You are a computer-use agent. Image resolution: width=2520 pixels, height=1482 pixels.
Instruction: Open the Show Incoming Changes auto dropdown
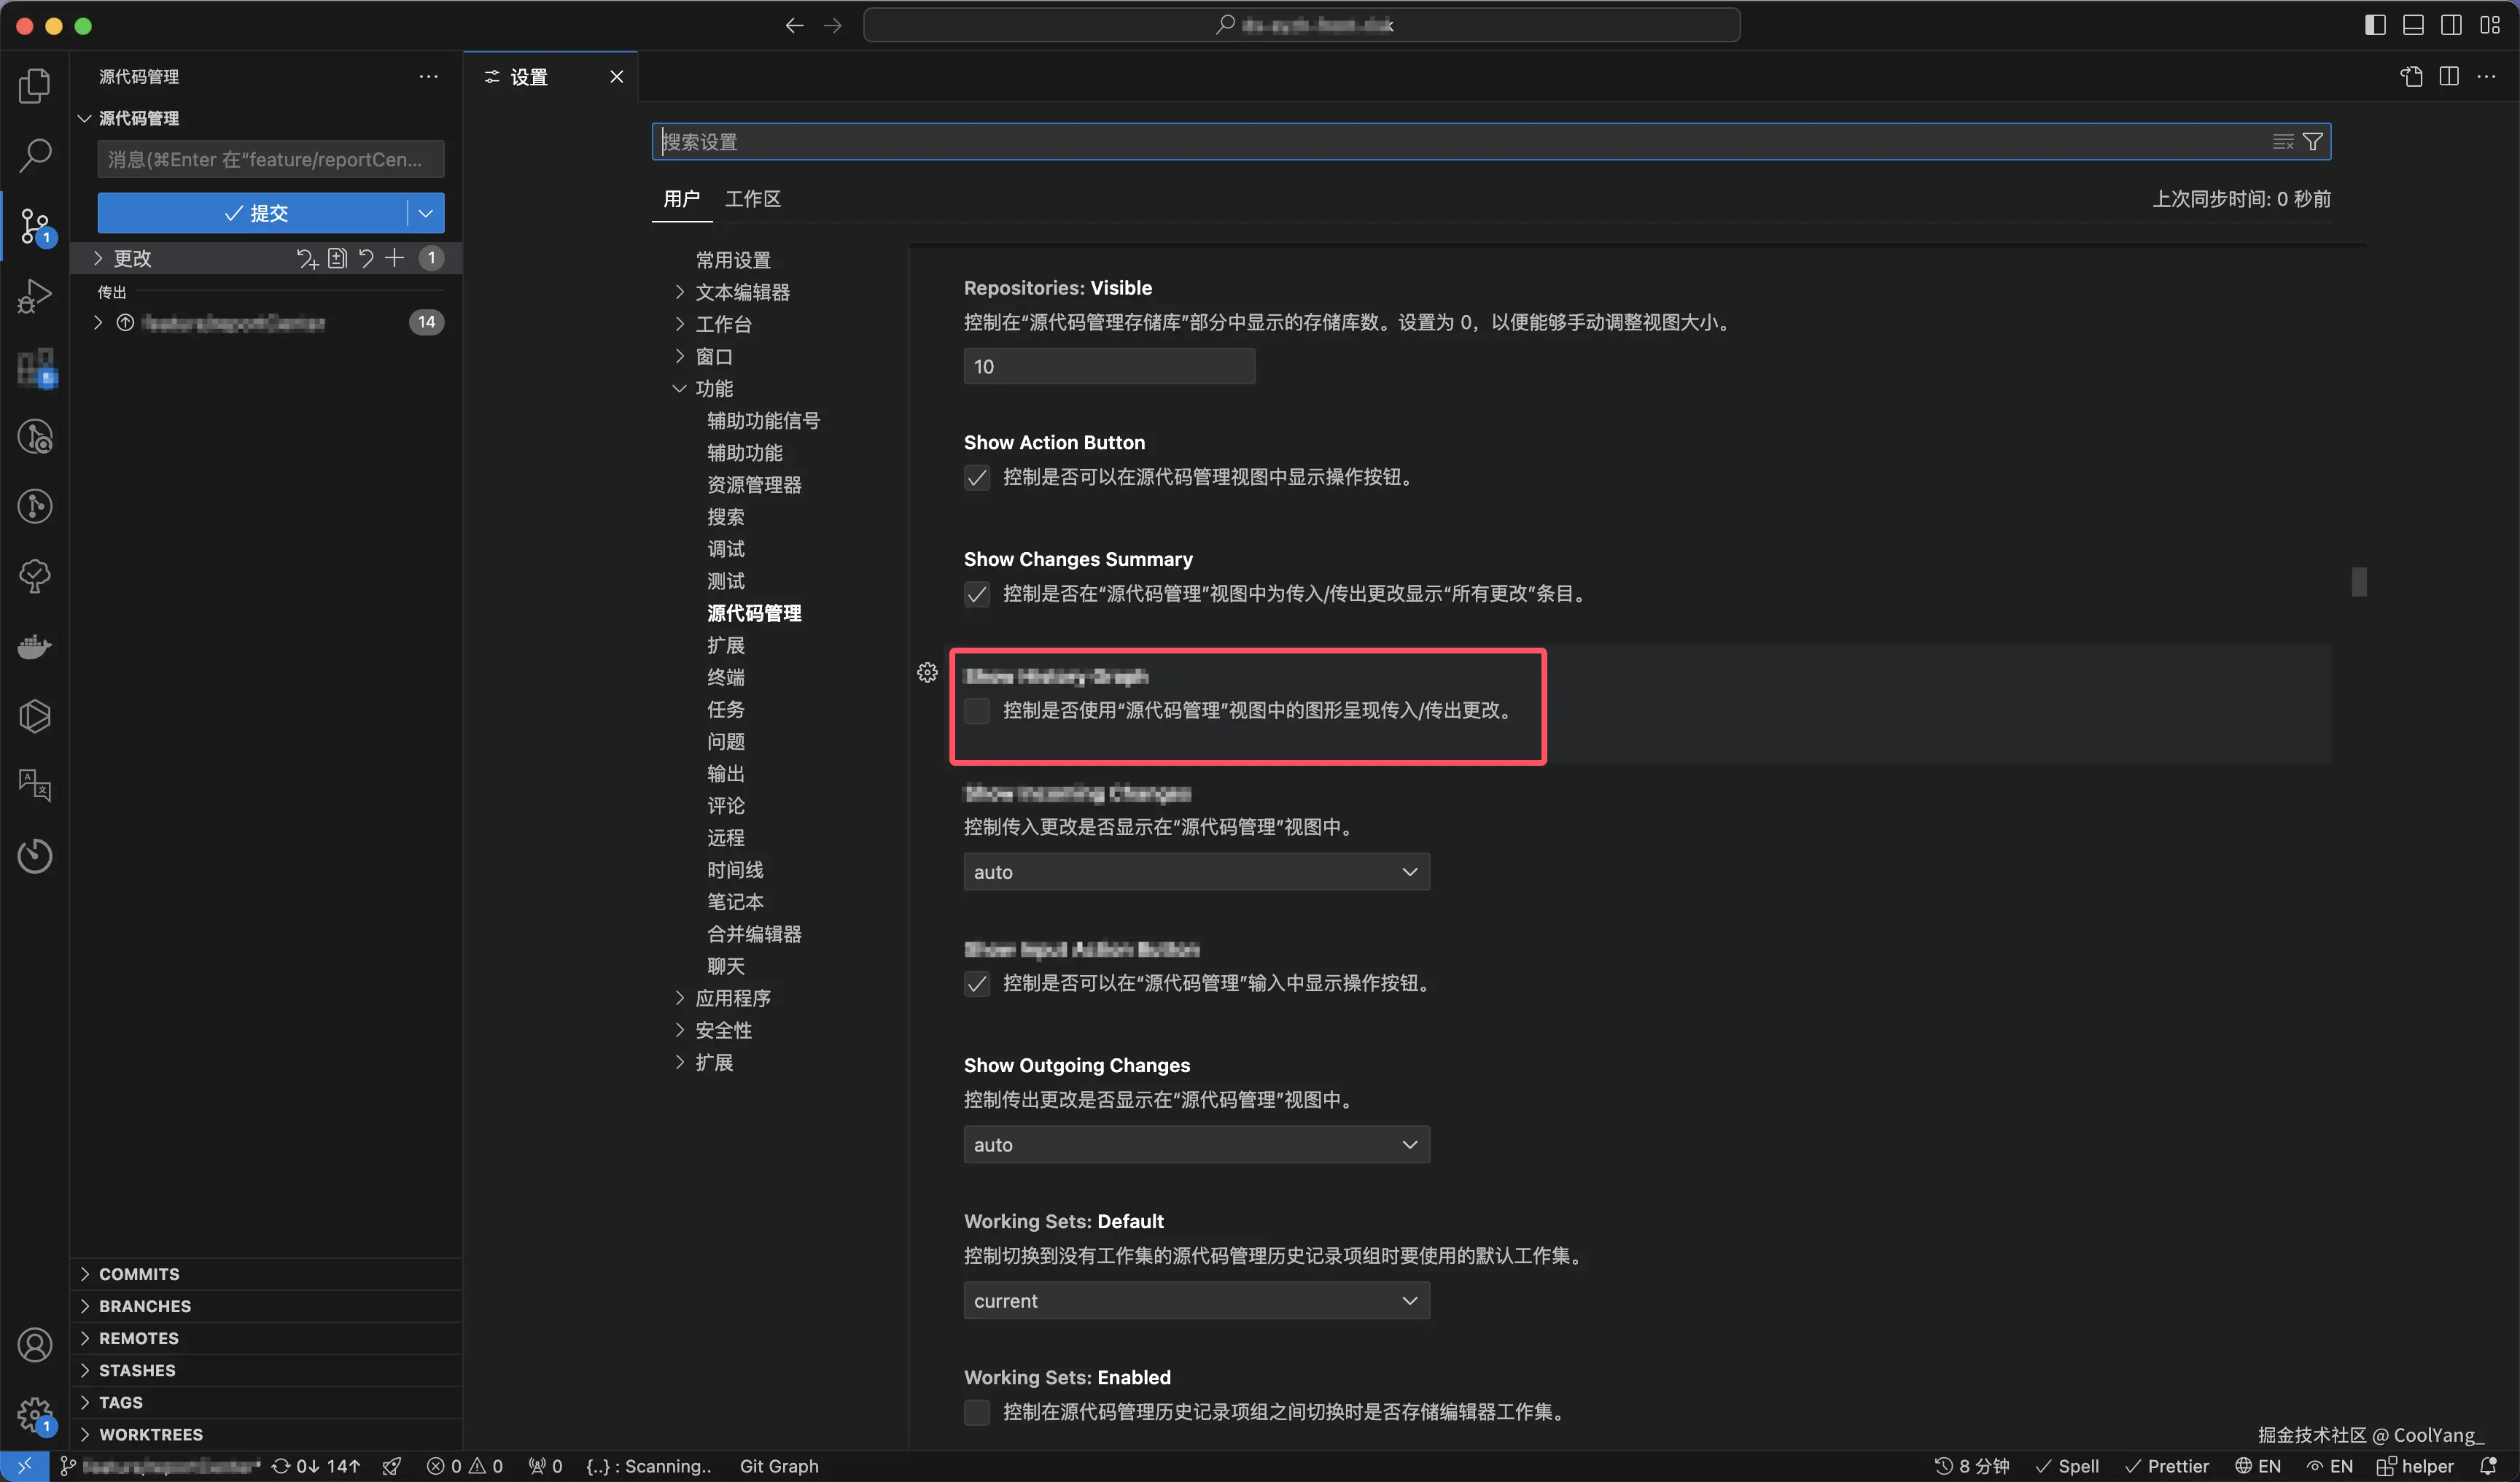pyautogui.click(x=1195, y=871)
